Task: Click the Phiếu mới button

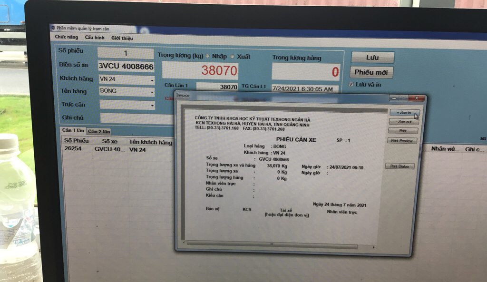Action: [371, 73]
